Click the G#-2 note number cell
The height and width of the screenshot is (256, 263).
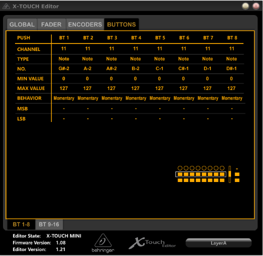click(x=64, y=68)
